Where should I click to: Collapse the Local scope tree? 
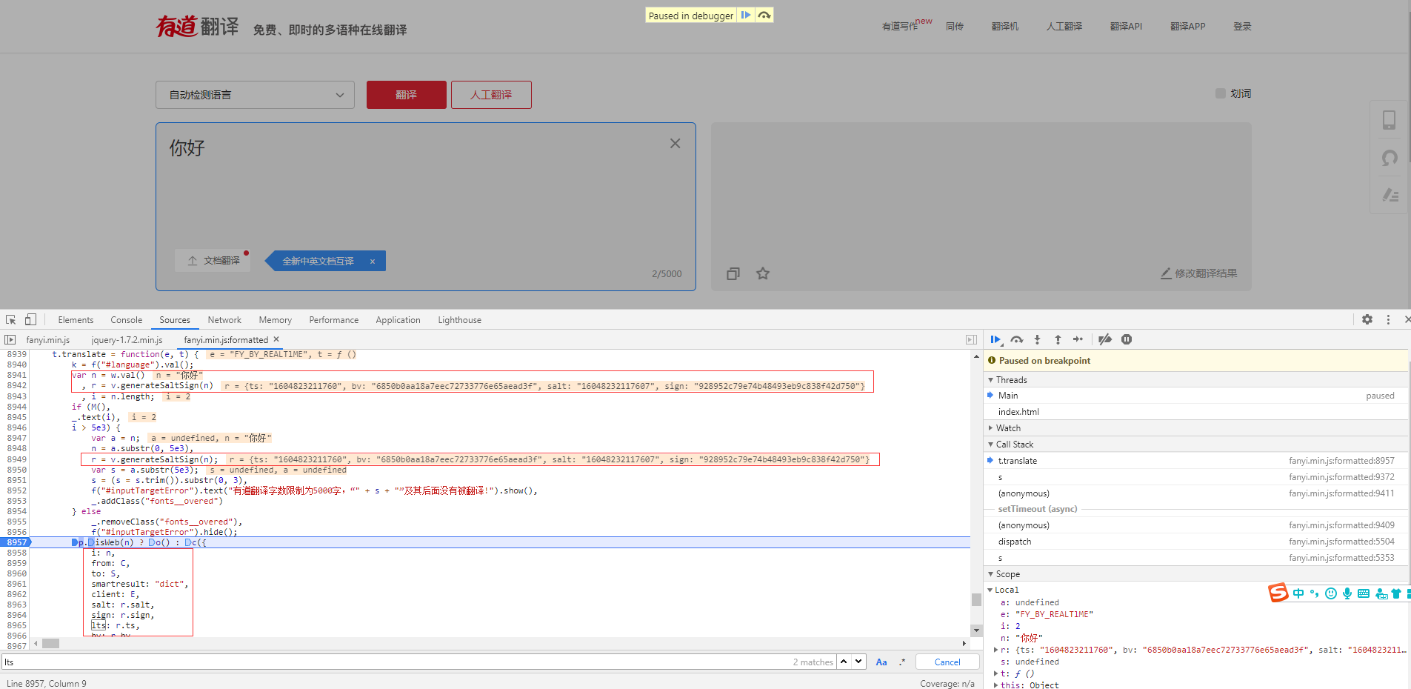990,590
